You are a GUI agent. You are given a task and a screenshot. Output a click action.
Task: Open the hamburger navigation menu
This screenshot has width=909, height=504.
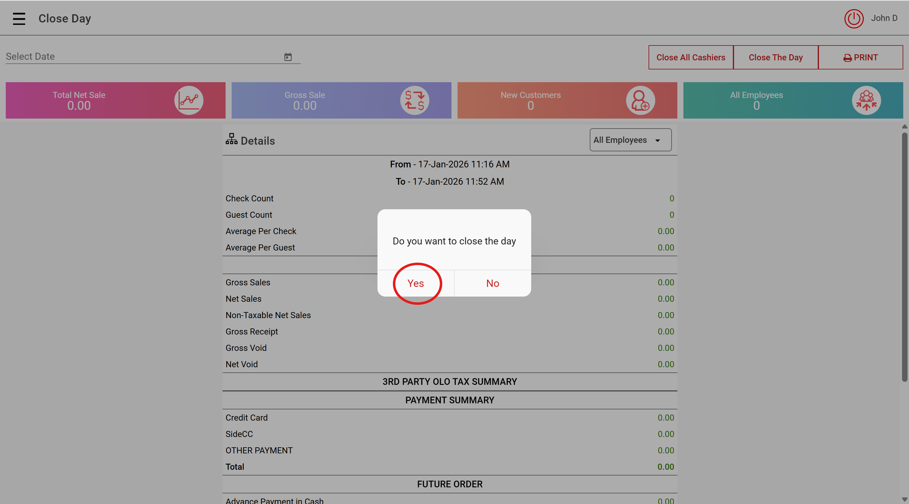click(x=19, y=19)
